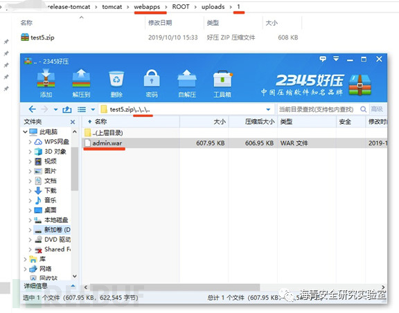The image size is (399, 313).
Task: Click the 添加 (Add) toolbar icon
Action: 46,83
